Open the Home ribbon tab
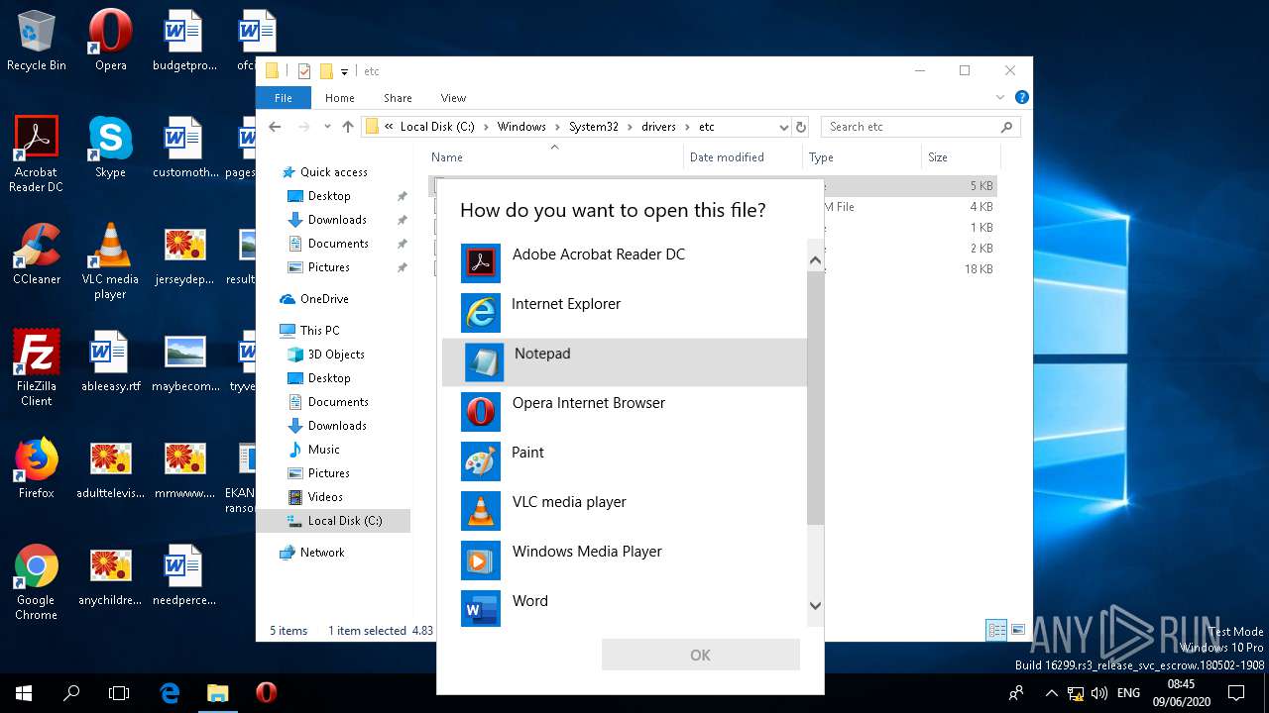Screen dimensions: 1269x713 tap(339, 98)
